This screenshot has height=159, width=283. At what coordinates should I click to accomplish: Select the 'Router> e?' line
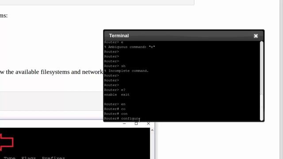[x=115, y=90]
